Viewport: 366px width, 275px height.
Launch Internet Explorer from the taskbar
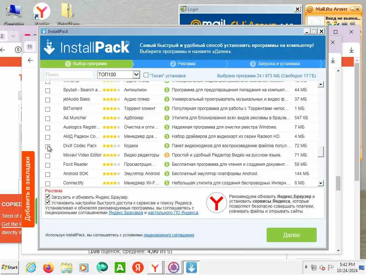click(x=31, y=267)
